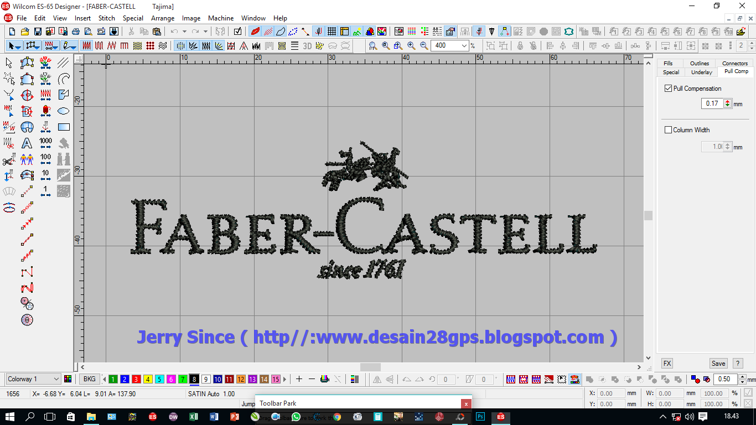Toggle show outlines icon
The width and height of the screenshot is (756, 425).
point(281,32)
